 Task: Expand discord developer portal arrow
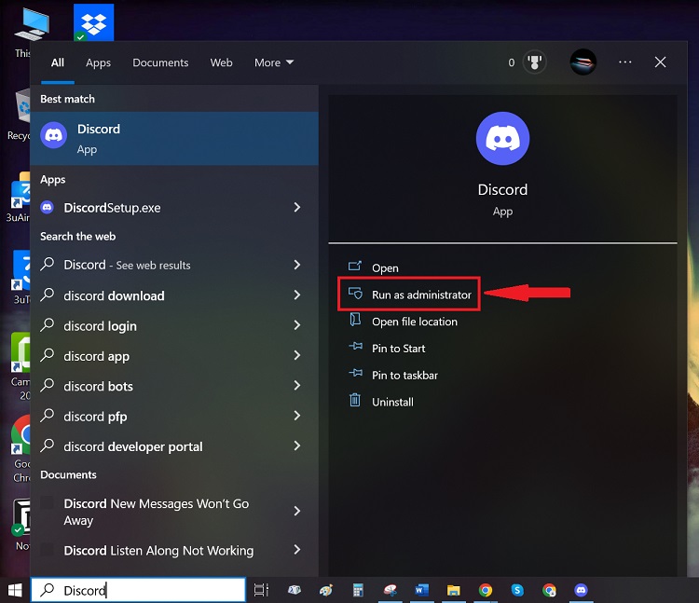pyautogui.click(x=297, y=446)
